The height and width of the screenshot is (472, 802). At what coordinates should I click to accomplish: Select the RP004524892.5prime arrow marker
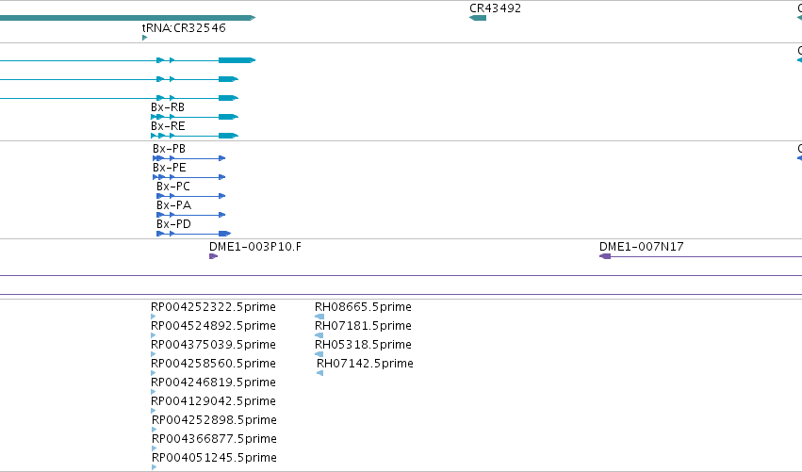pos(154,335)
